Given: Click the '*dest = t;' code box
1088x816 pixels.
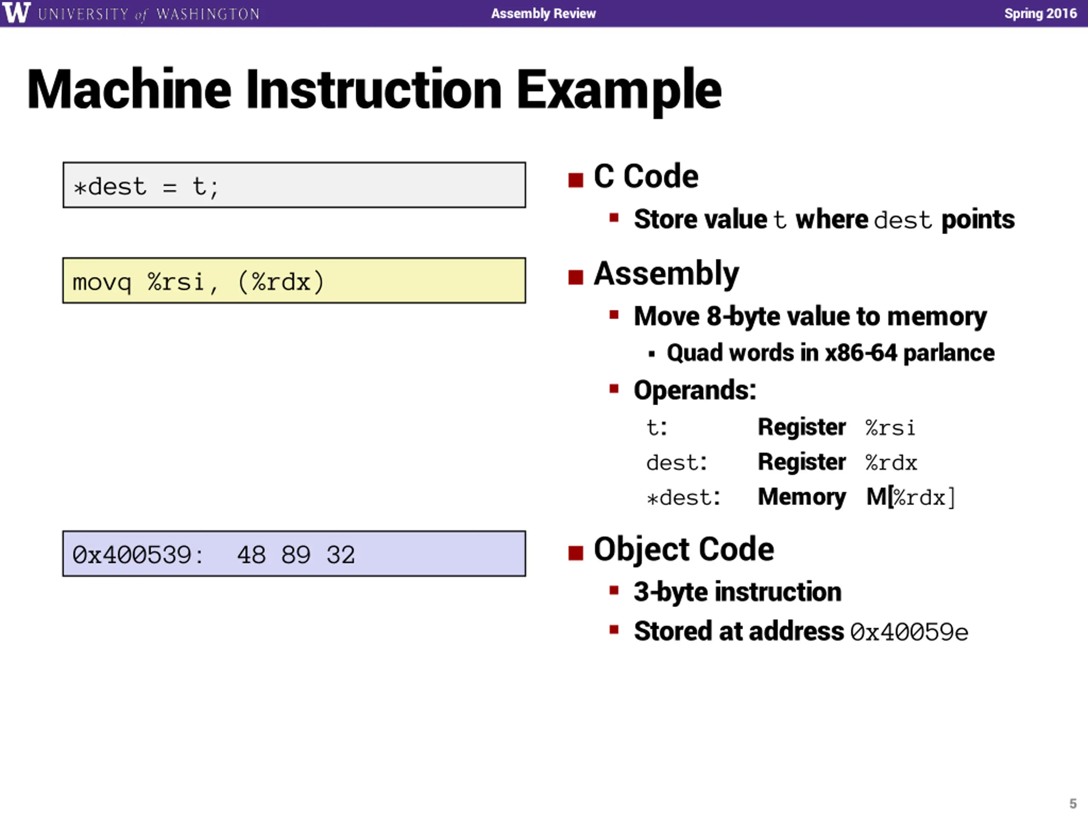Looking at the screenshot, I should click(x=294, y=185).
